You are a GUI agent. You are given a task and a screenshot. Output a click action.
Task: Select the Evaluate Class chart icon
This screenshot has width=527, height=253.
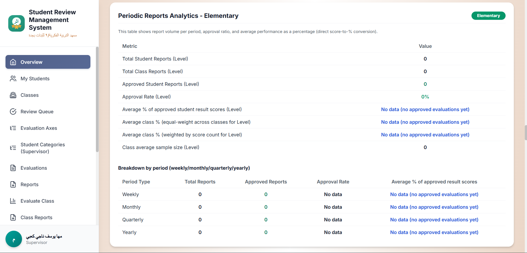pyautogui.click(x=13, y=201)
